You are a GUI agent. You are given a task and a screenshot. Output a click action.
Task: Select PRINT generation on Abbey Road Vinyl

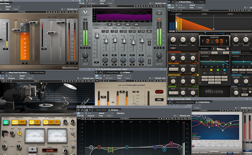click(x=22, y=122)
